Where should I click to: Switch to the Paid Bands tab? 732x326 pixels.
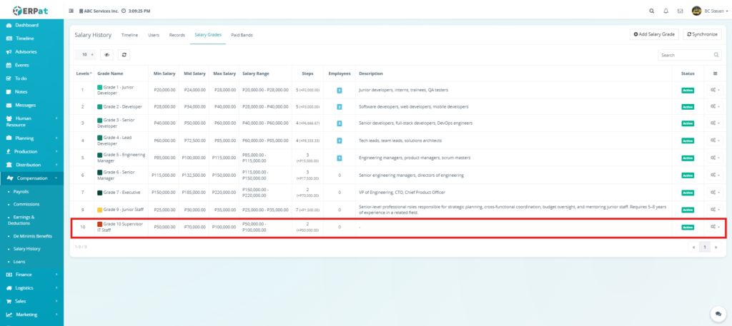click(242, 35)
